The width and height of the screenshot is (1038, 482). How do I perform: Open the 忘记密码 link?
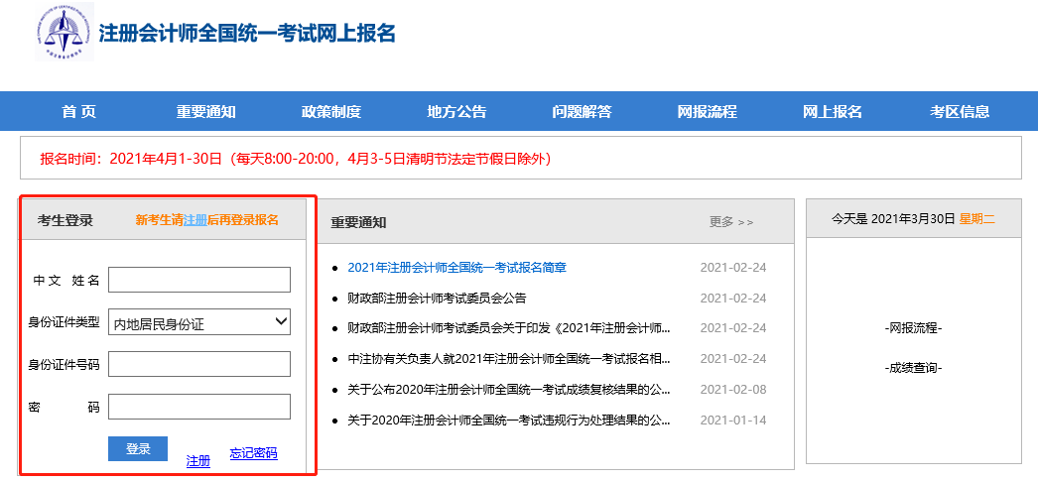[253, 454]
